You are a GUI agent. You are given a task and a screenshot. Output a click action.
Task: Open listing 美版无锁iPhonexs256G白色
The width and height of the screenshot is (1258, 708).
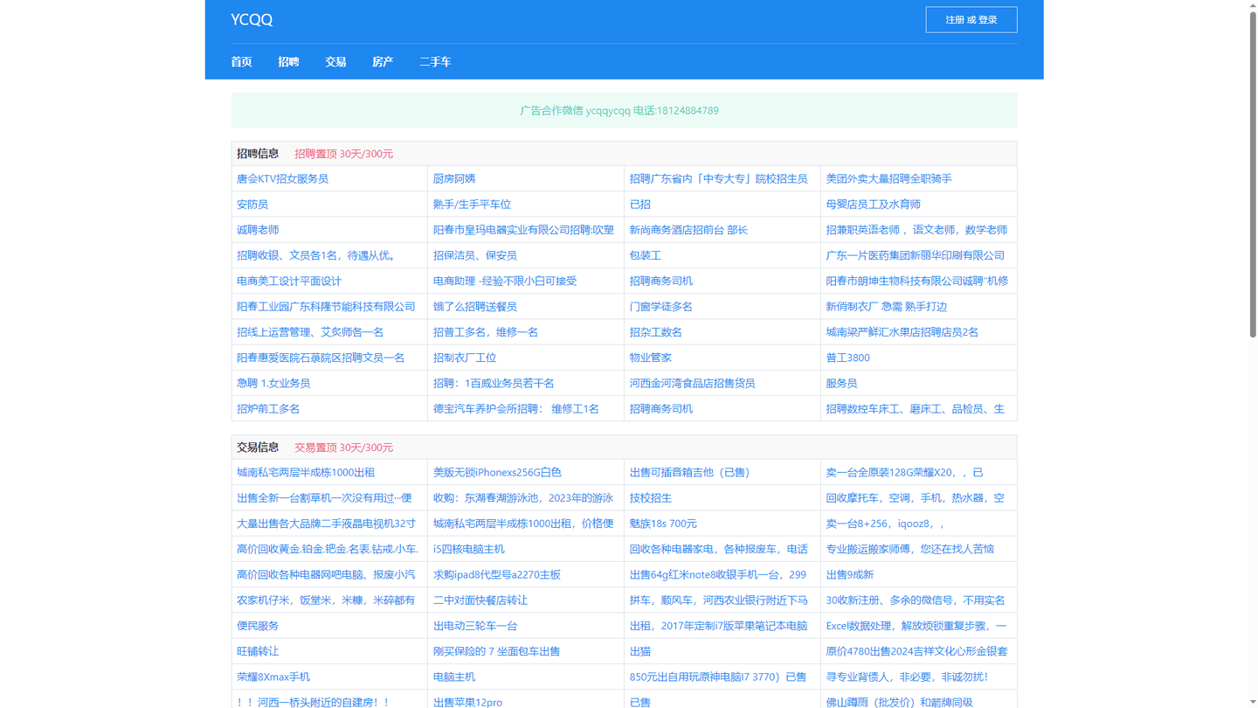(x=497, y=472)
